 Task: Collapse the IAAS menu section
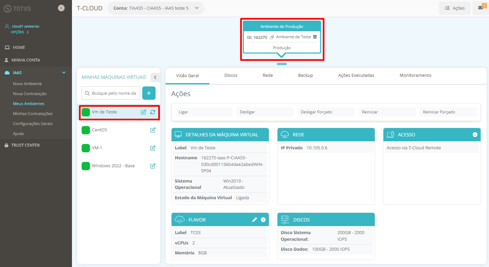(x=64, y=72)
